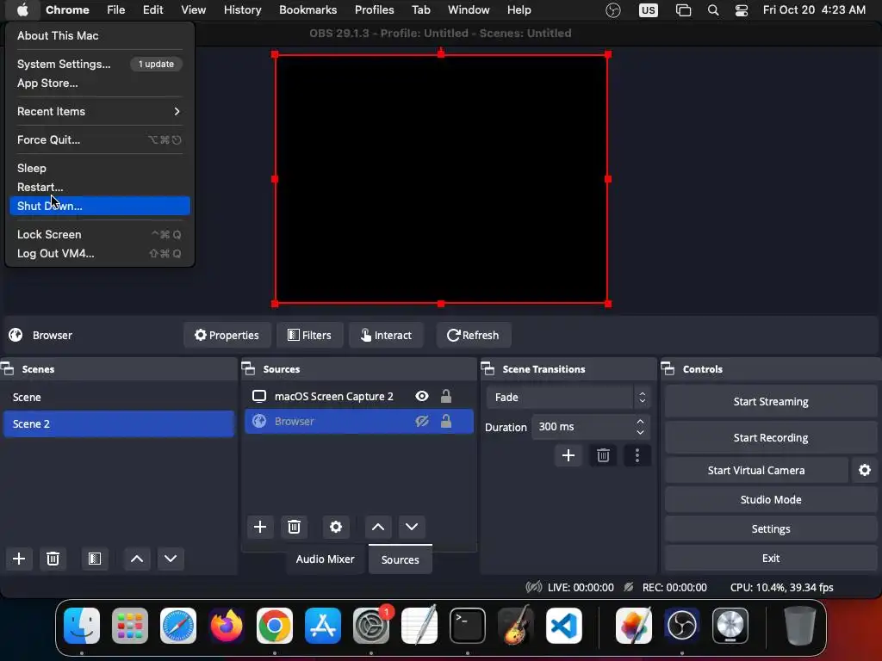Viewport: 882px width, 661px height.
Task: Move source up arrow in Sources panel
Action: [x=378, y=527]
